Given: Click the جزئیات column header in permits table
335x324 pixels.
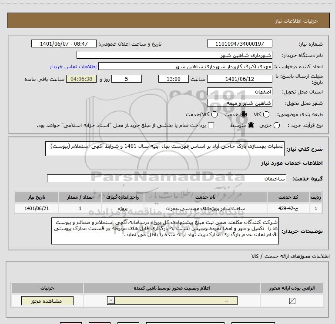Looking at the screenshot, I should (47, 288).
